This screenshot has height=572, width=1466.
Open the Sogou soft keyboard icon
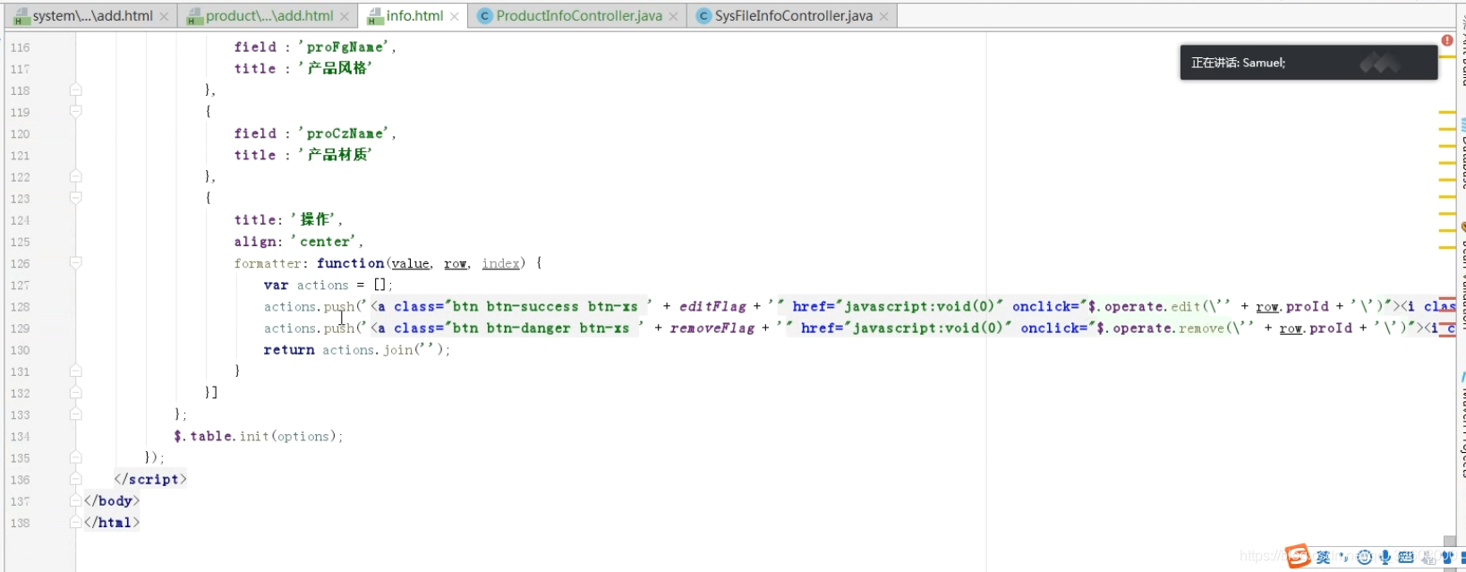pyautogui.click(x=1406, y=558)
